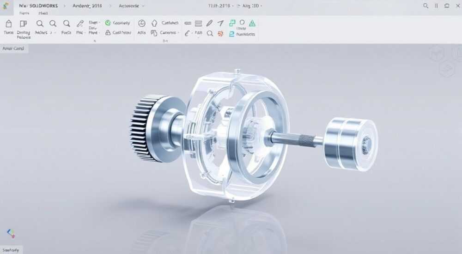Open the bottom entry in the stacked dropdown list

94,33
